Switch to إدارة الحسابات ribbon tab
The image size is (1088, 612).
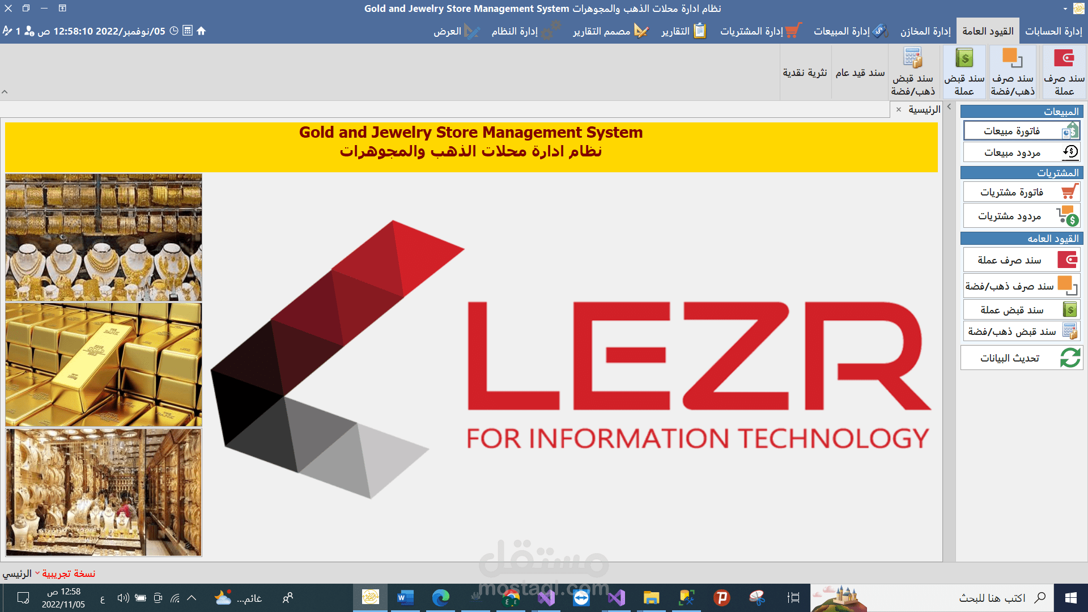point(1053,31)
